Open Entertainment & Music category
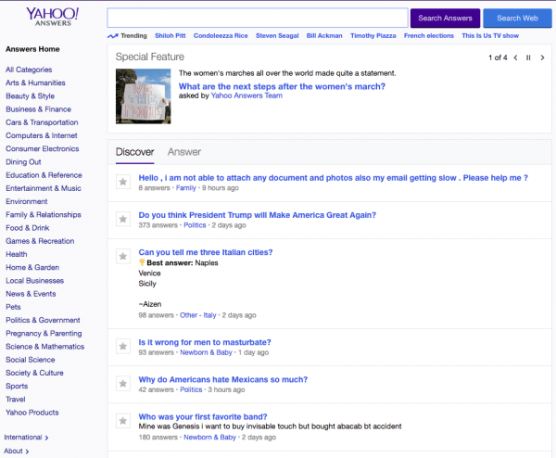 [x=44, y=188]
